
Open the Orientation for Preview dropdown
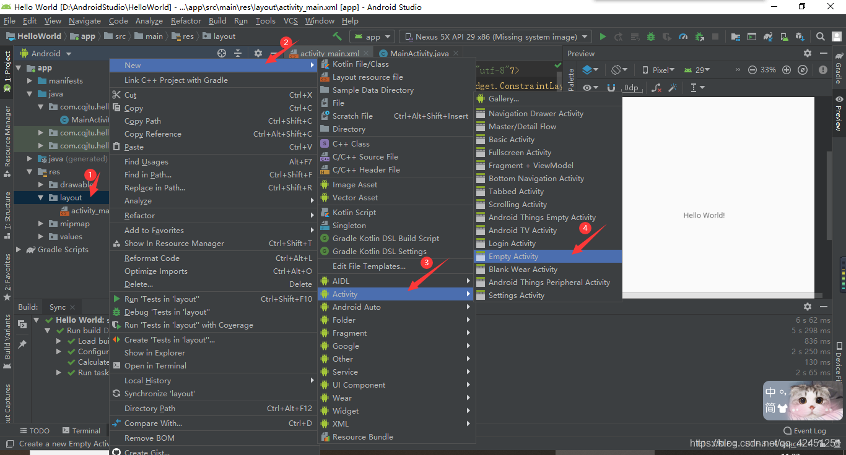pyautogui.click(x=619, y=70)
